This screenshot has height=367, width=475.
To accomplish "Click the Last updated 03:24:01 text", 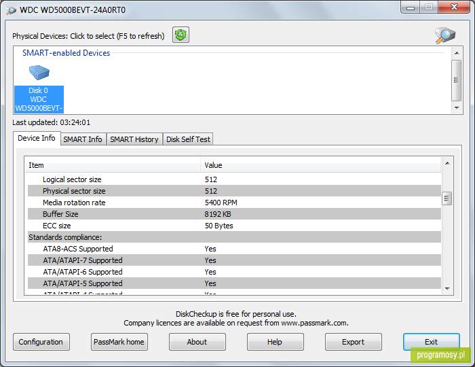I will [x=51, y=122].
